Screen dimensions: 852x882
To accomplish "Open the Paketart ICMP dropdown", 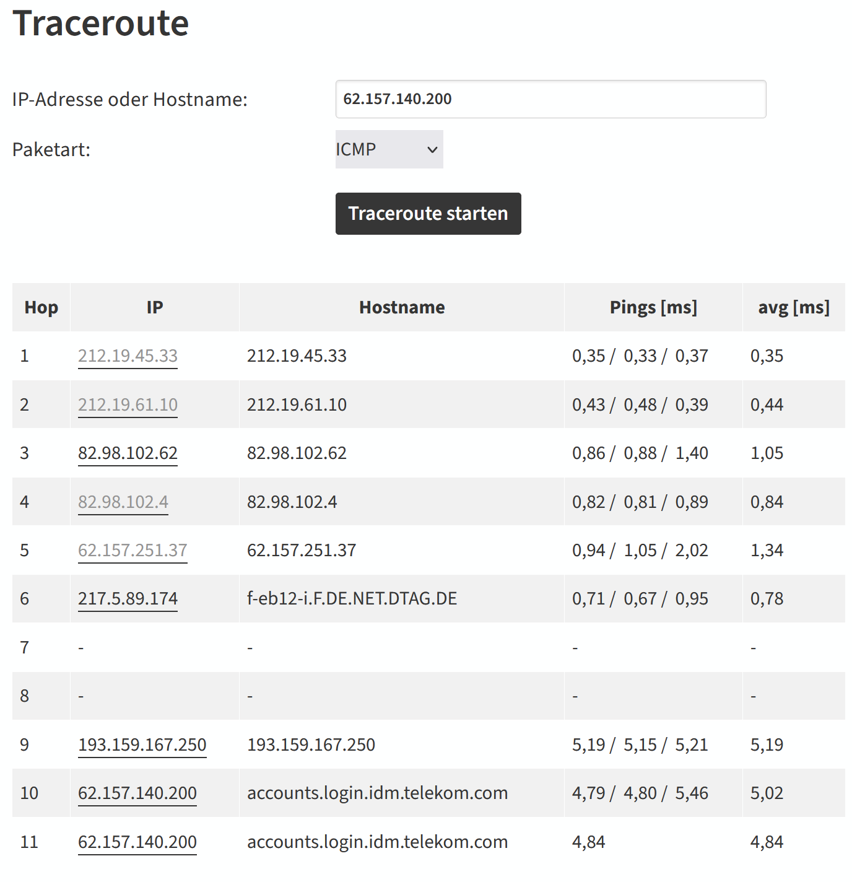I will click(389, 149).
